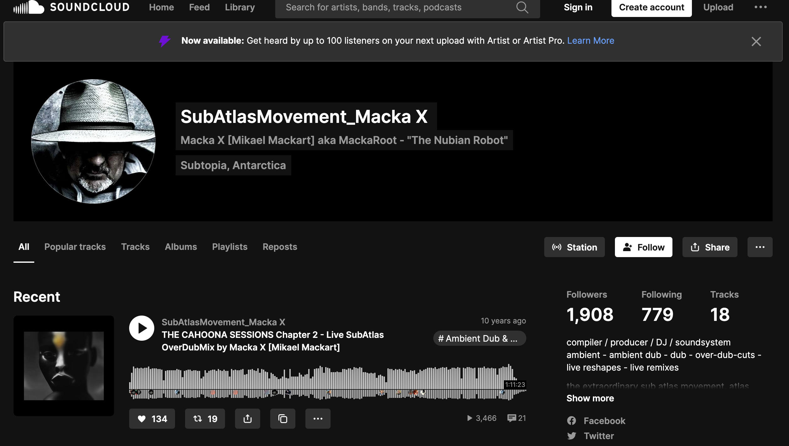Follow the Learn More link
The image size is (789, 446).
tap(590, 41)
